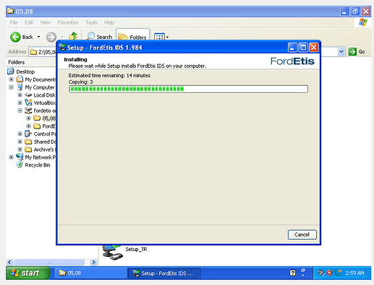374x285 pixels.
Task: Switch to Setup - FordEtis IDS taskbar button
Action: pyautogui.click(x=164, y=273)
